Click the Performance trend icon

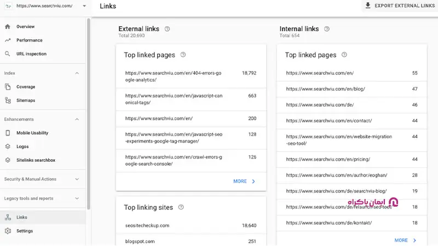click(8, 40)
